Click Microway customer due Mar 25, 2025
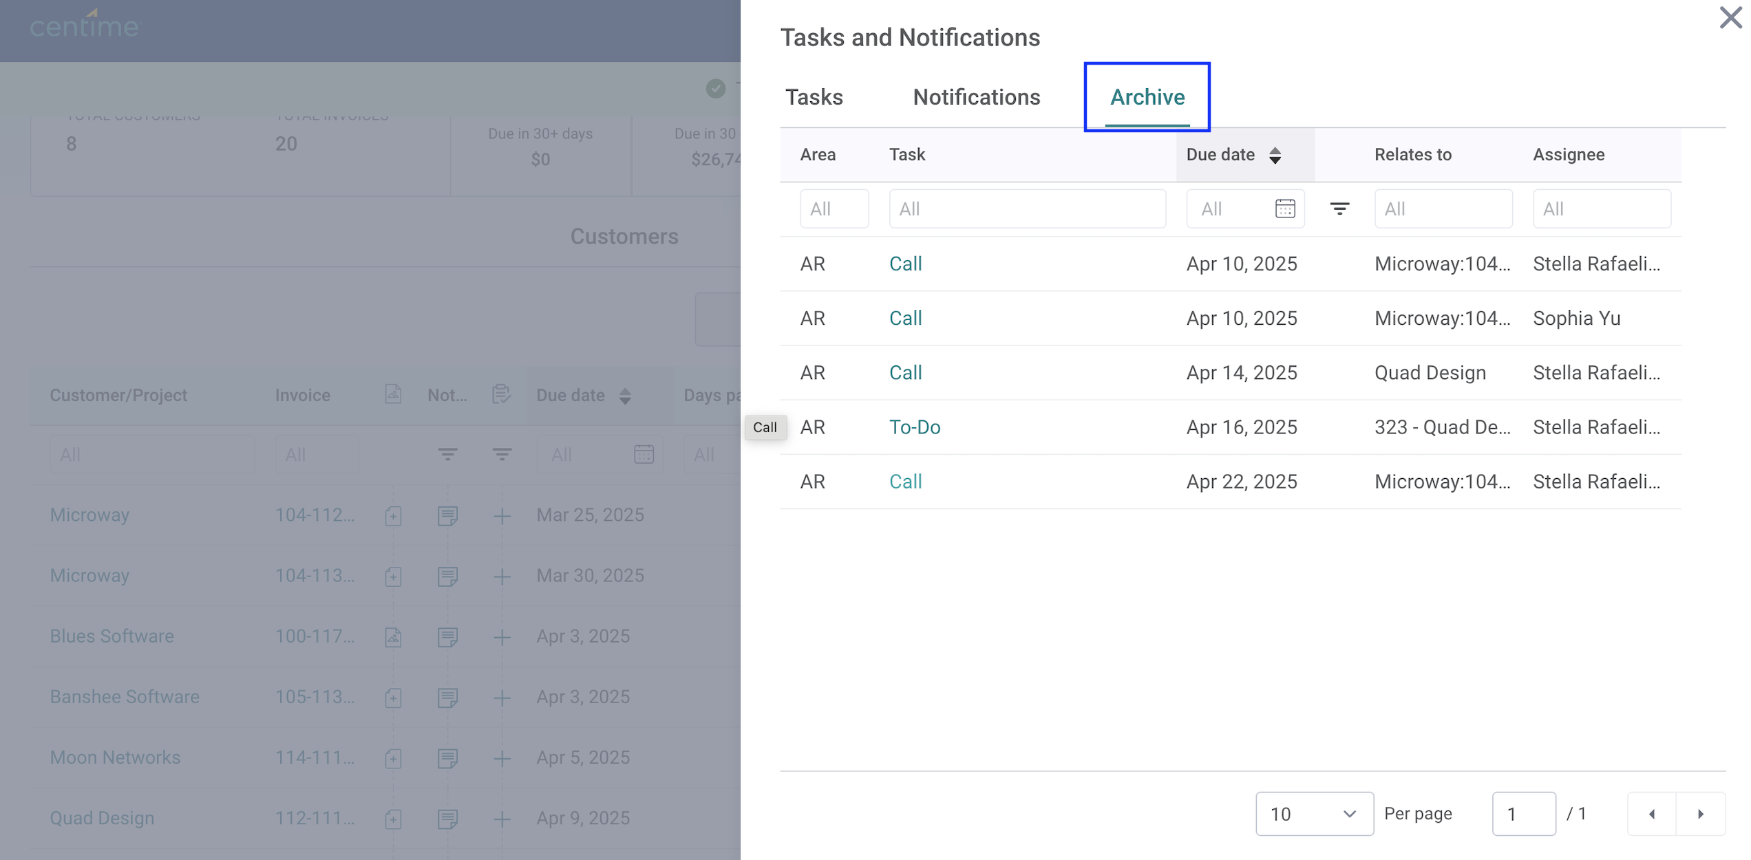1751x860 pixels. tap(89, 515)
